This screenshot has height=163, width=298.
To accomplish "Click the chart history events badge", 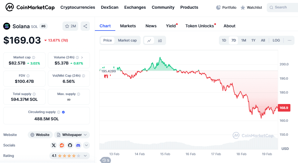I will tap(106, 160).
